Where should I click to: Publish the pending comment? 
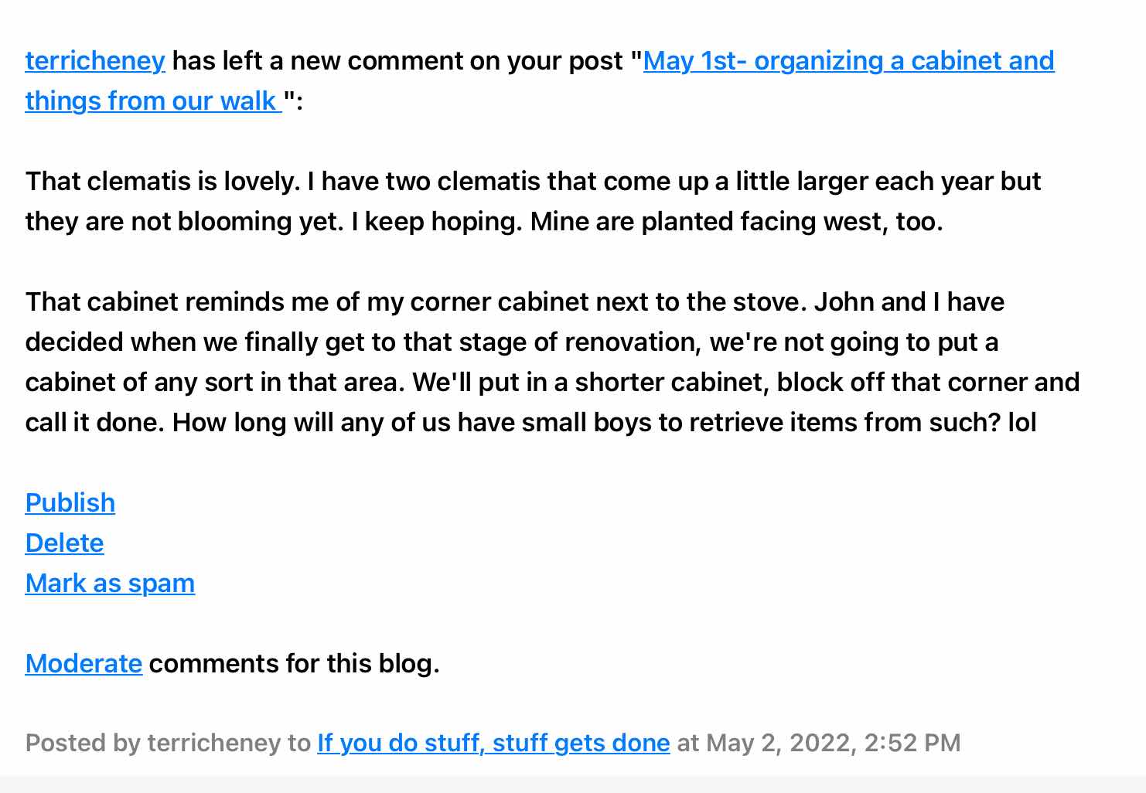tap(70, 503)
